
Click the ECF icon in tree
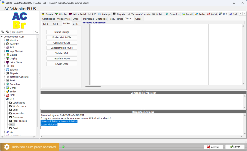pos(8,47)
